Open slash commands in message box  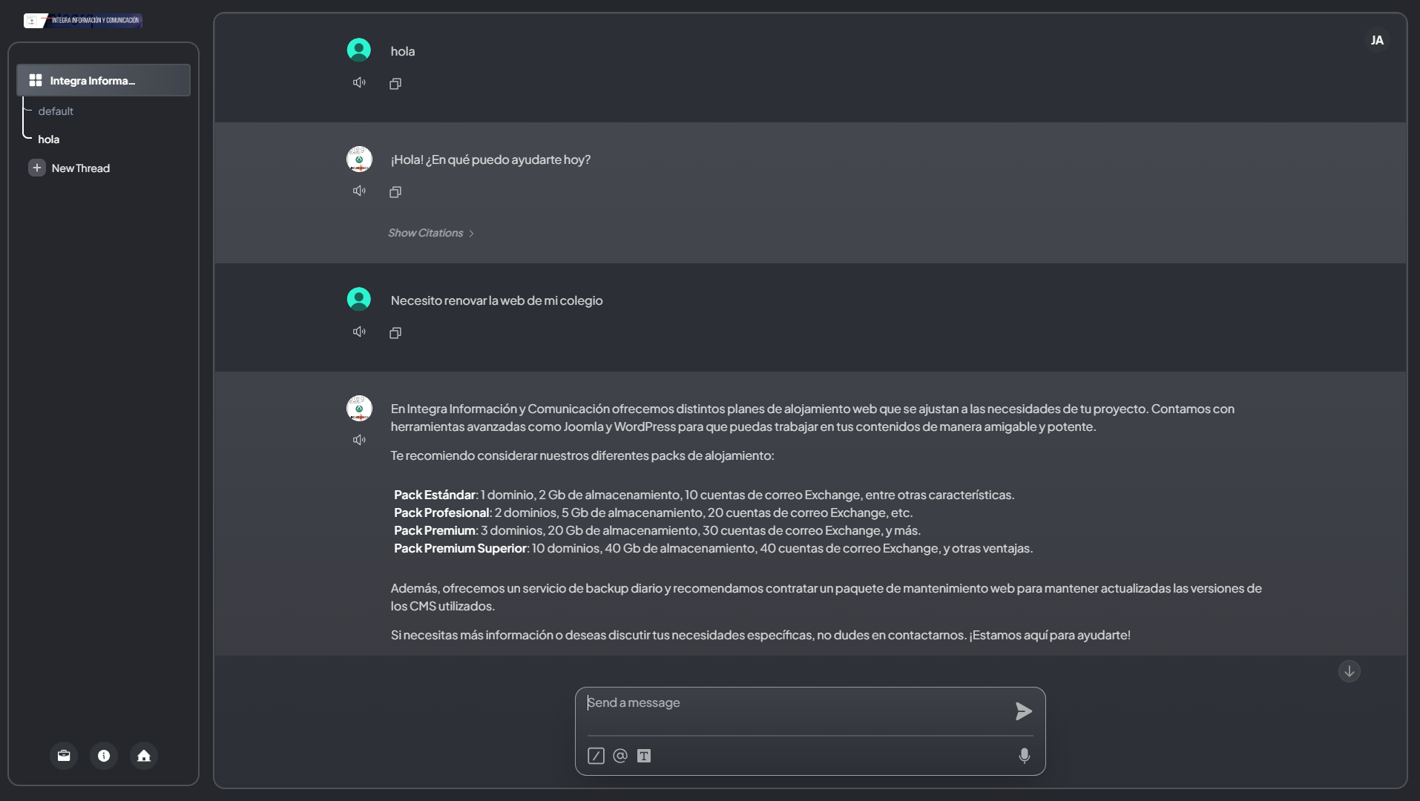[596, 756]
